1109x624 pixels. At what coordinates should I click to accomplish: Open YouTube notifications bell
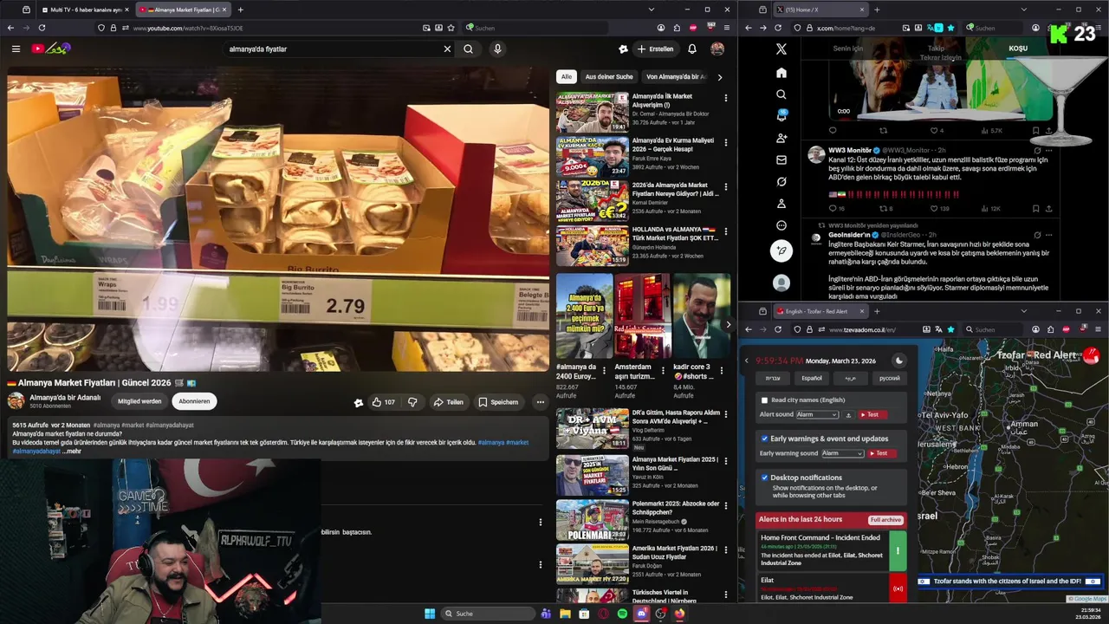pos(692,49)
